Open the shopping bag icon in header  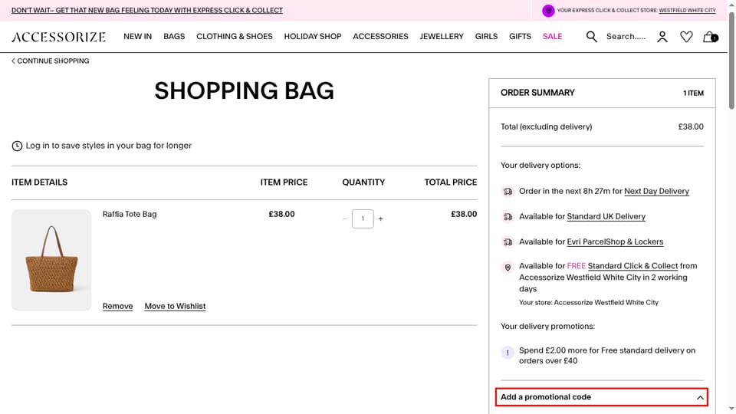(710, 37)
